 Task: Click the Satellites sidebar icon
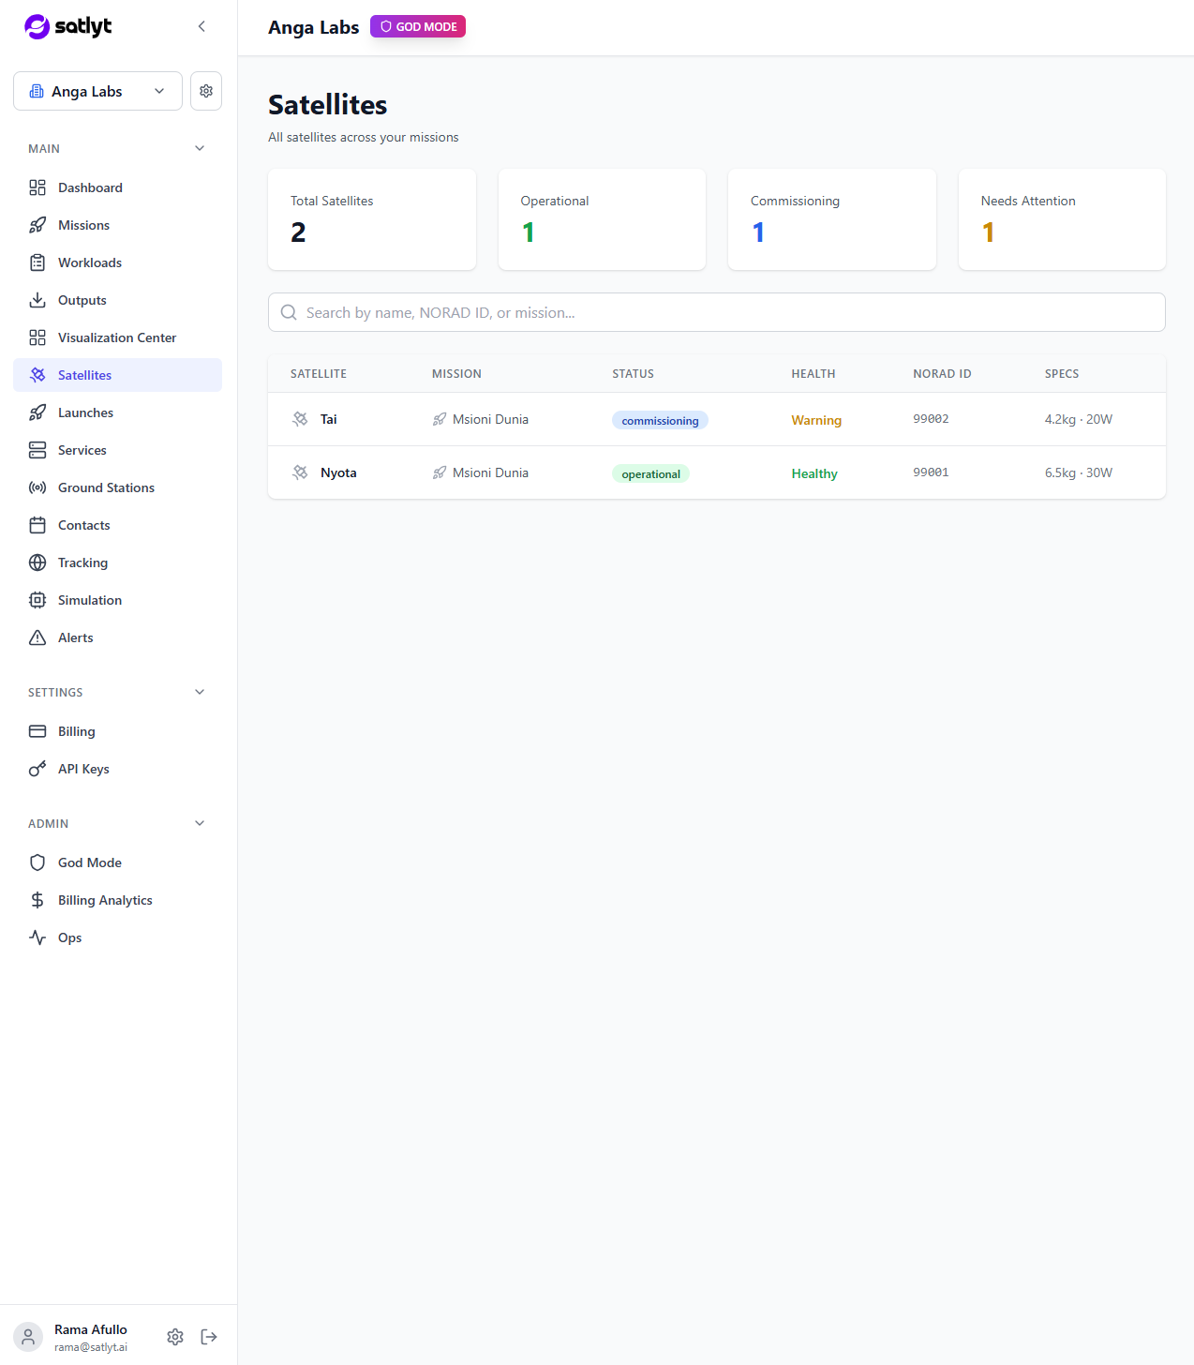tap(37, 375)
